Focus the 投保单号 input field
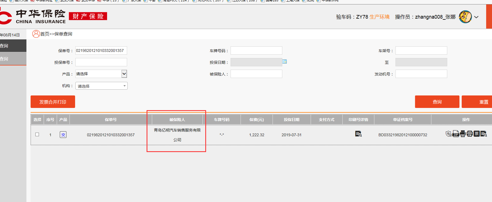492x202 pixels. tap(101, 62)
